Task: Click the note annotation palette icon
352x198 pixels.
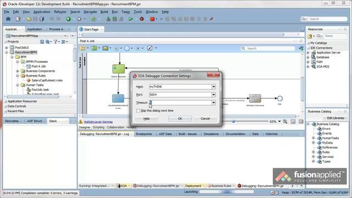Action: point(150,48)
